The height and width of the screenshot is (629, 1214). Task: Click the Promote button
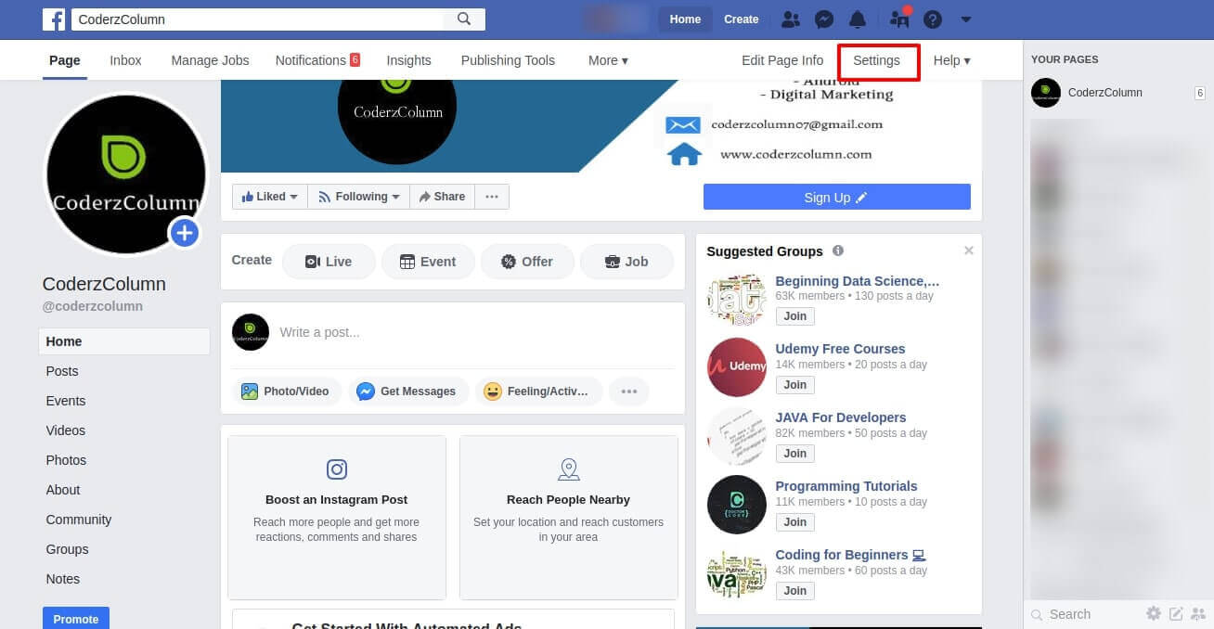pyautogui.click(x=76, y=619)
